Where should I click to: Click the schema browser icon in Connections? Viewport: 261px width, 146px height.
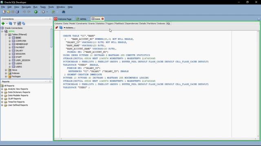tap(19, 24)
